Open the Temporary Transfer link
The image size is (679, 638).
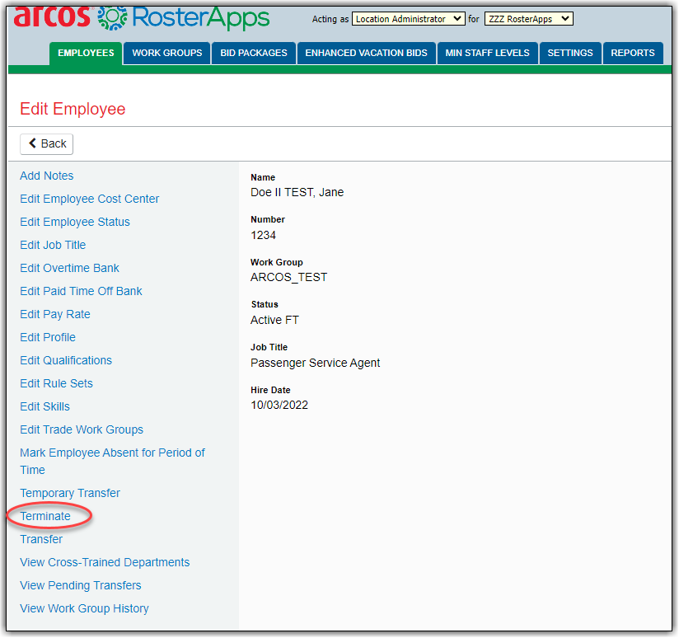[x=70, y=493]
